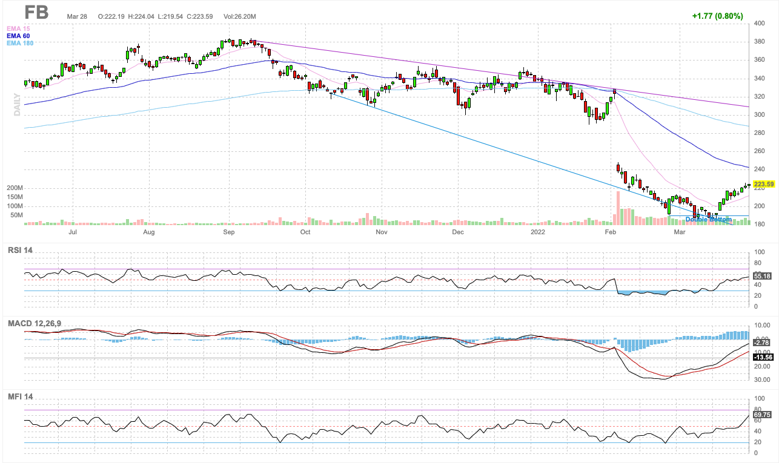Click the 200M volume scale label

(15, 188)
